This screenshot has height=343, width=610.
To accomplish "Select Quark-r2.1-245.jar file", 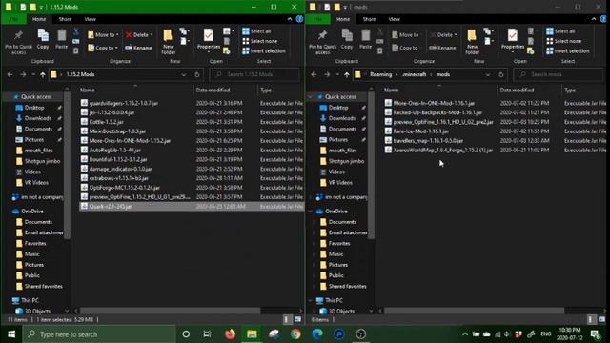I will pos(191,207).
